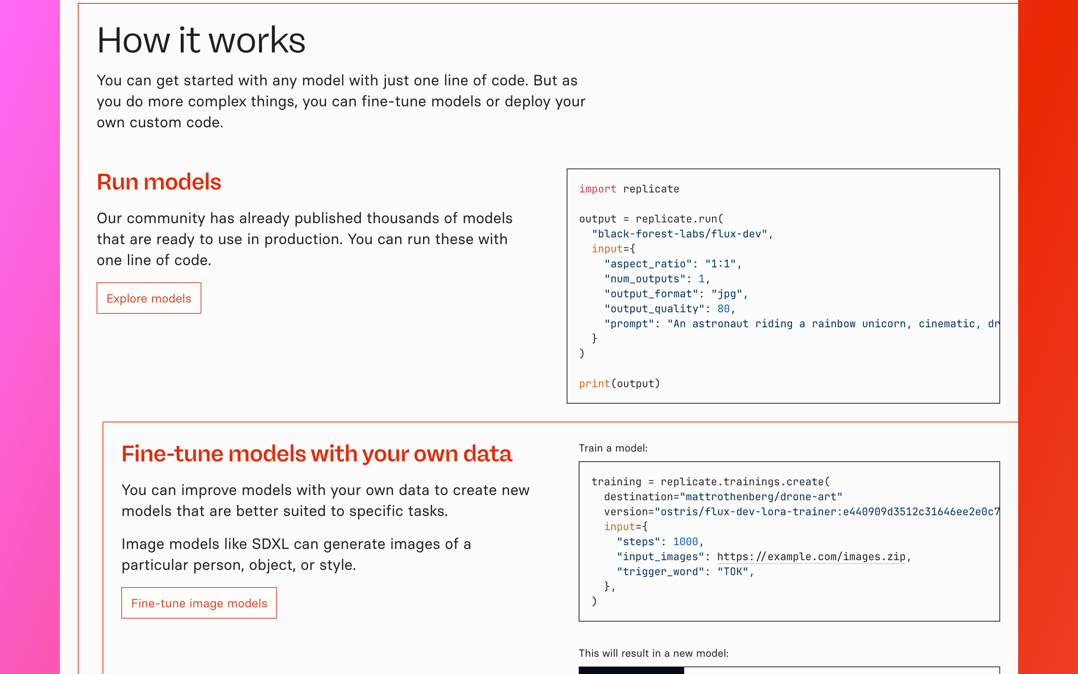Click the ostris/flux-dev-lora-trainer version string

tap(830, 512)
